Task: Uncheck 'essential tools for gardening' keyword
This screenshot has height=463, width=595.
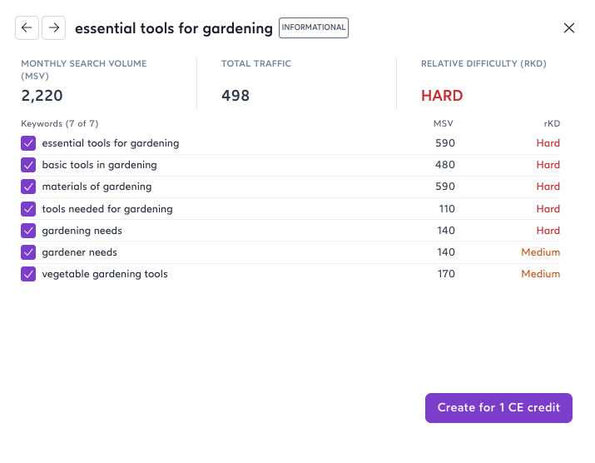Action: [28, 143]
